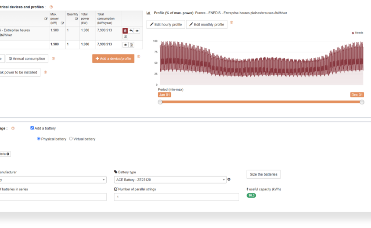Viewport: 371px width, 228px height.
Task: Toggle the eye icon in the Entreprise heures row
Action: click(x=137, y=31)
